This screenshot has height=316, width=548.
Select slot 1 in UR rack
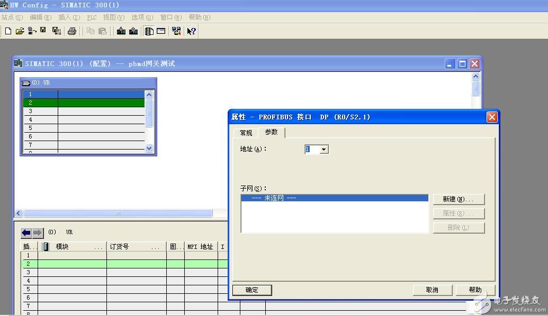click(x=84, y=94)
